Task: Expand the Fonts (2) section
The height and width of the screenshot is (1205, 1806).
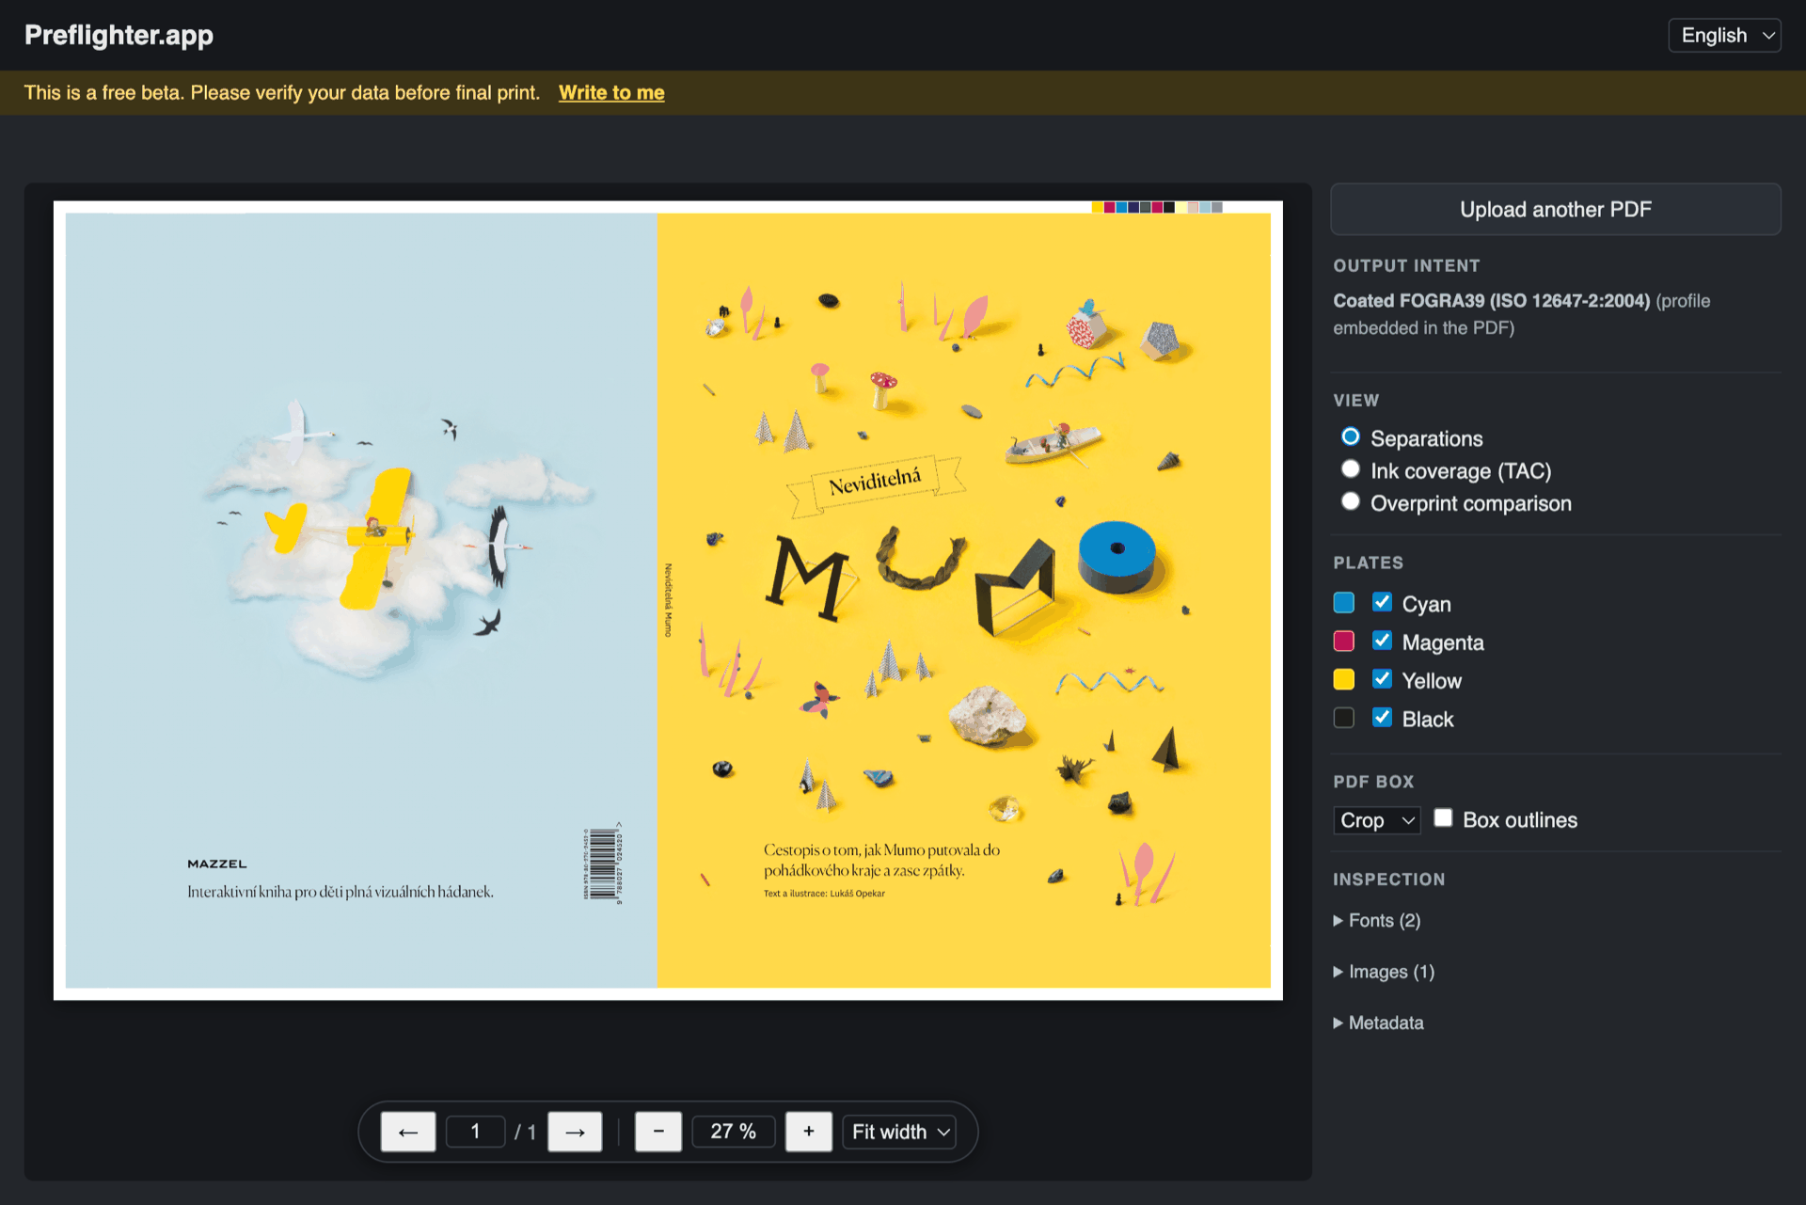Action: click(x=1377, y=921)
